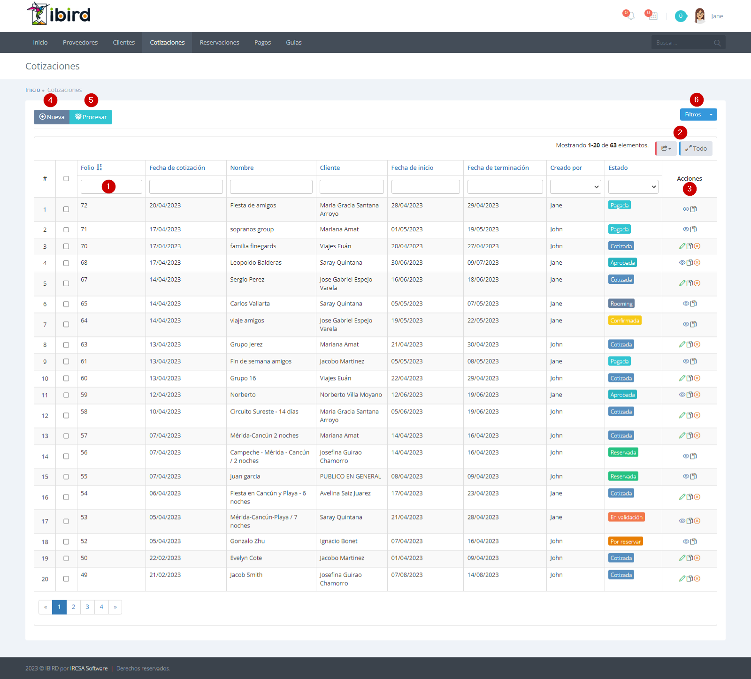Open the Proveedores menu item

(x=80, y=43)
